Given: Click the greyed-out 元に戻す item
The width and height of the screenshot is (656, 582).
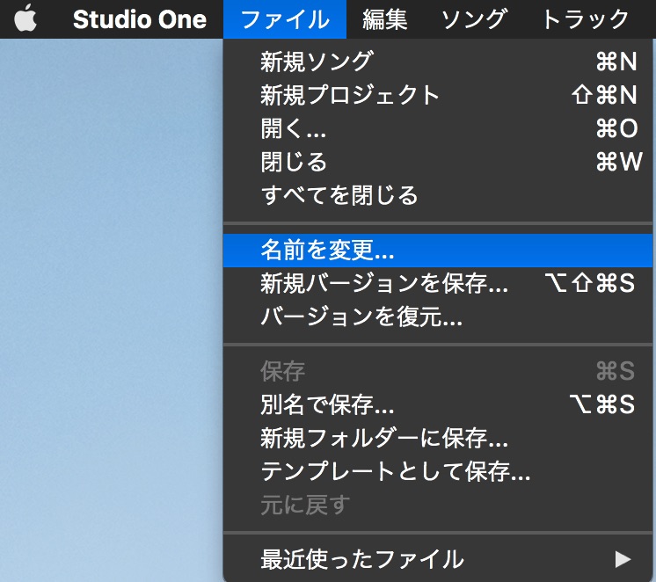Looking at the screenshot, I should (x=305, y=505).
